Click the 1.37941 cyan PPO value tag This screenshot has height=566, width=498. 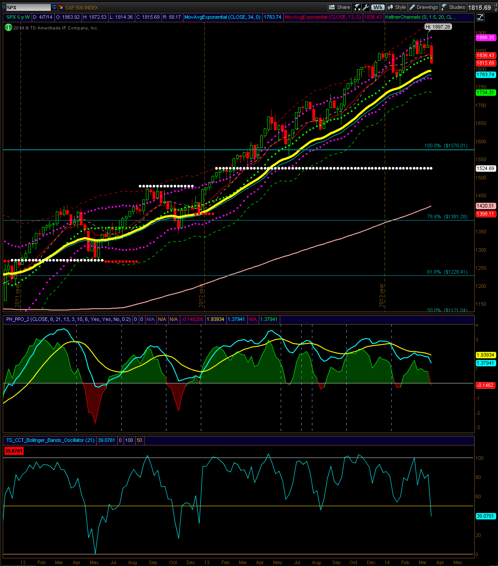coord(486,363)
